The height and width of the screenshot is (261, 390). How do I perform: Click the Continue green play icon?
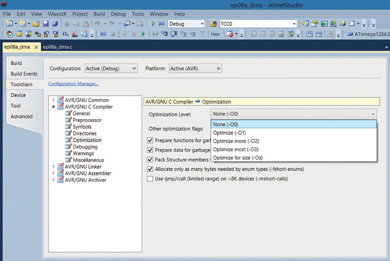[143, 34]
